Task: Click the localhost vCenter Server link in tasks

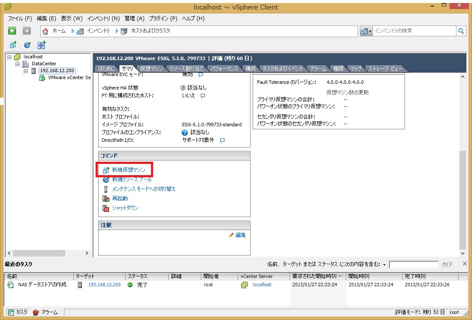Action: click(x=262, y=285)
